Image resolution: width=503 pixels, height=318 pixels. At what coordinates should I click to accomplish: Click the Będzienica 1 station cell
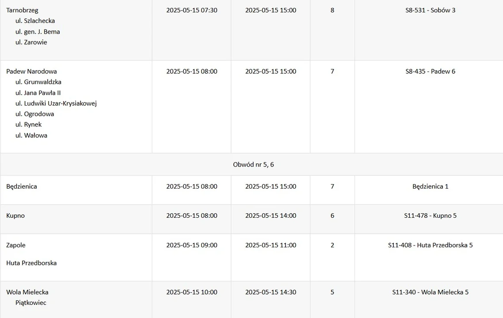pos(430,186)
